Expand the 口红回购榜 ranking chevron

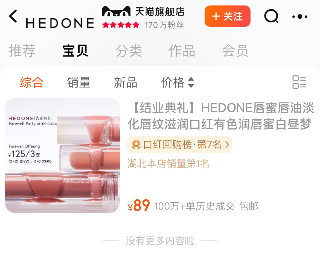point(227,145)
